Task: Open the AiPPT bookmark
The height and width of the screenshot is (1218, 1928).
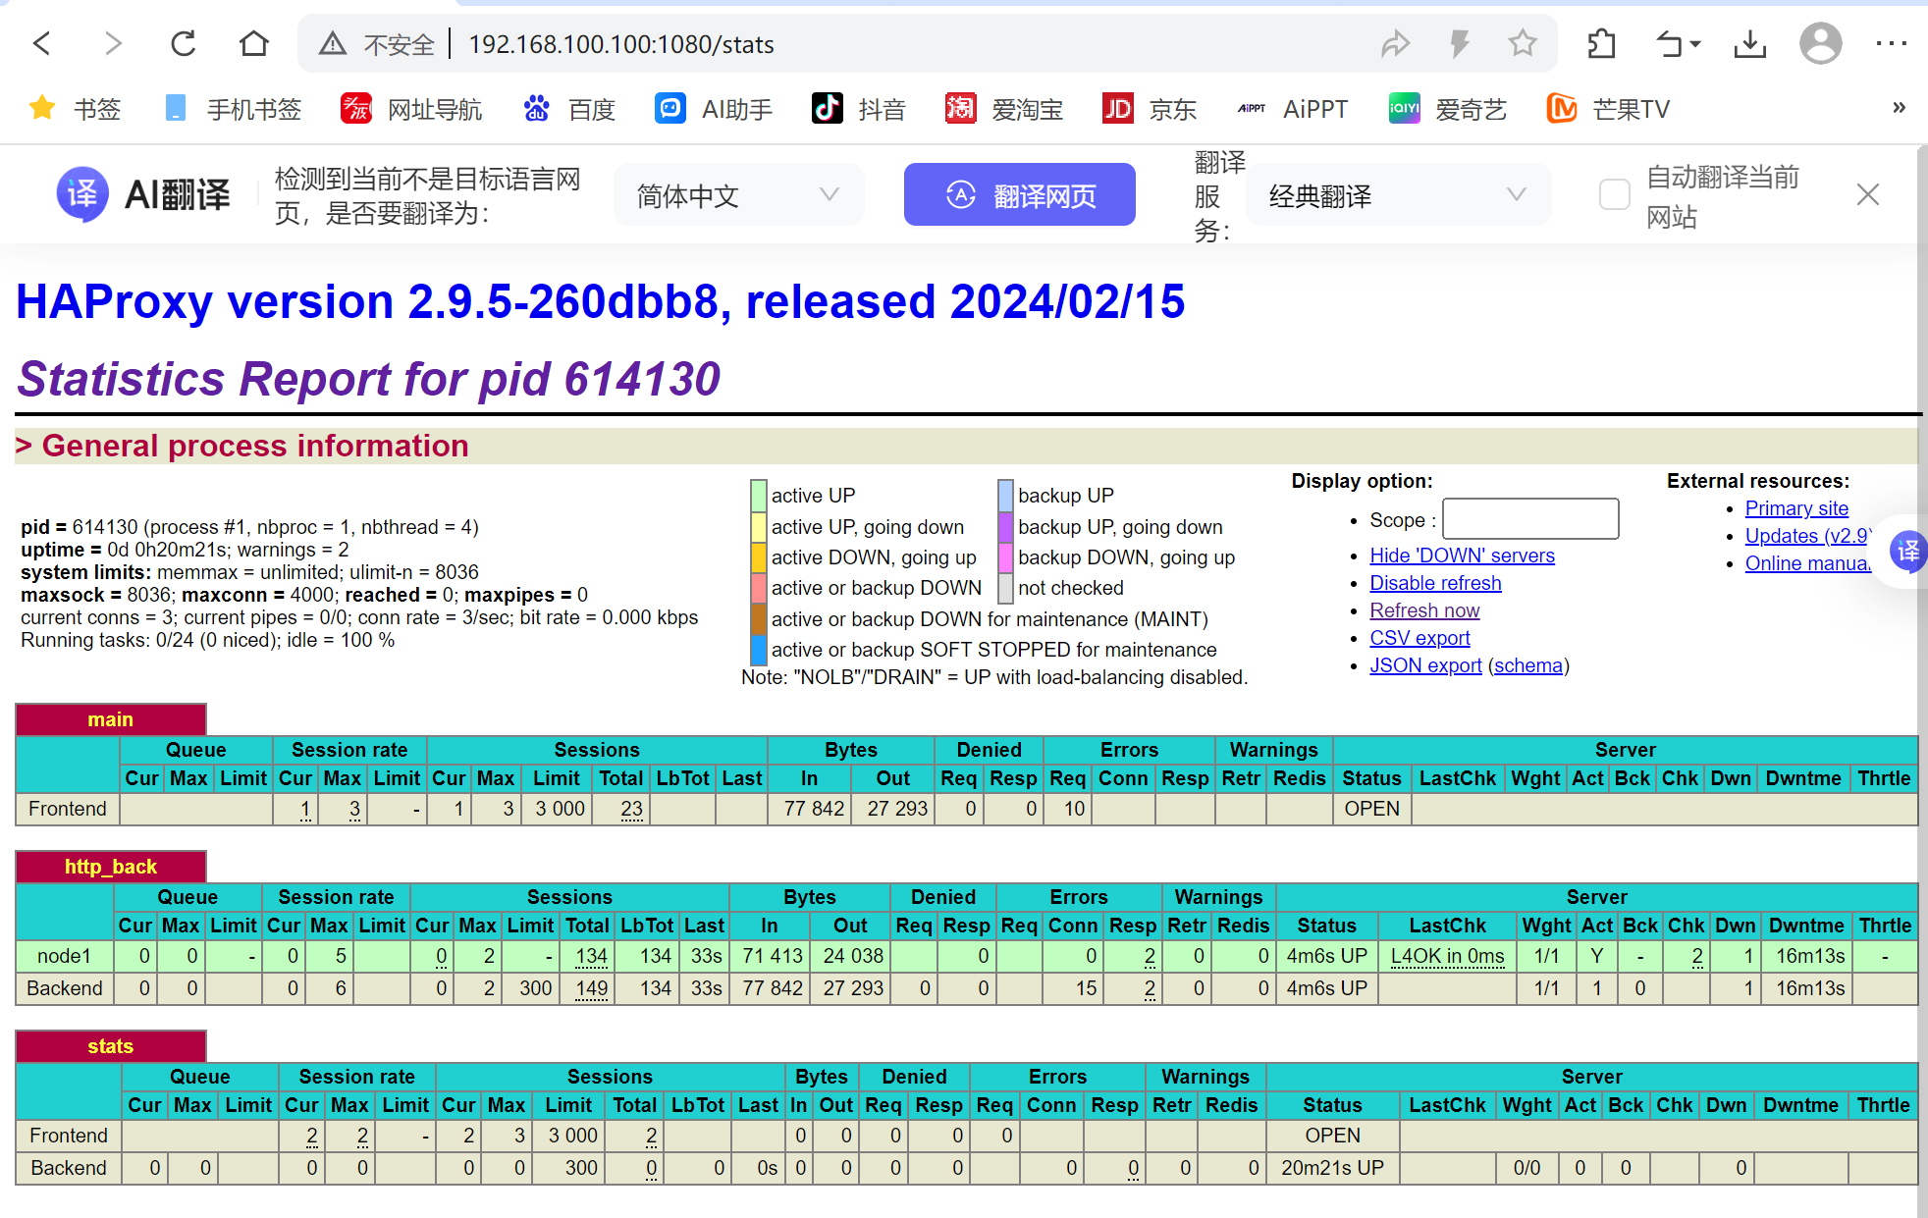Action: 1293,109
